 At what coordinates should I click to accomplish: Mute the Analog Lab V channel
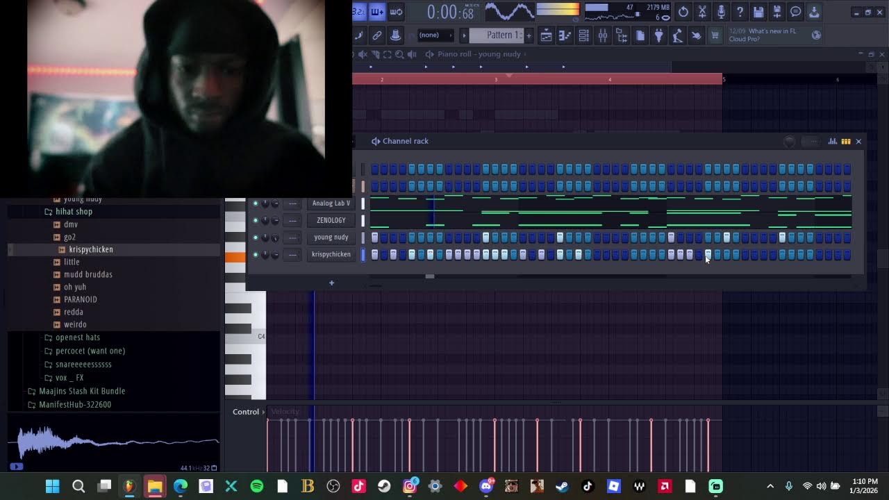(256, 203)
